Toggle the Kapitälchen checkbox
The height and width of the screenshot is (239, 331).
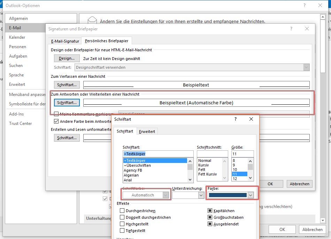[210, 211]
